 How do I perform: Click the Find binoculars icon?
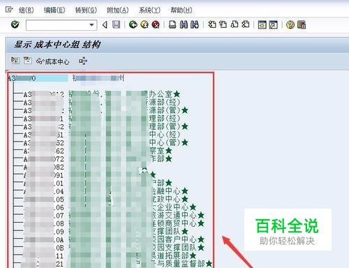point(184,24)
